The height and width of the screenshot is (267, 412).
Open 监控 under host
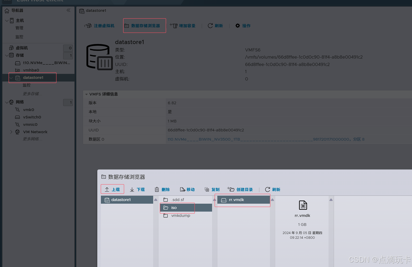click(19, 37)
